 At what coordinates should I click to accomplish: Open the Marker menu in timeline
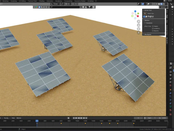[19, 118]
